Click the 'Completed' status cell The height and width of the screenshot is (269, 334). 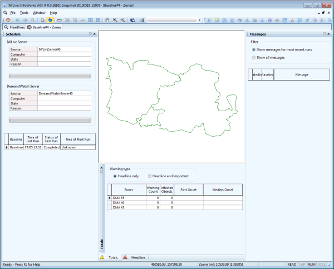tap(51, 147)
